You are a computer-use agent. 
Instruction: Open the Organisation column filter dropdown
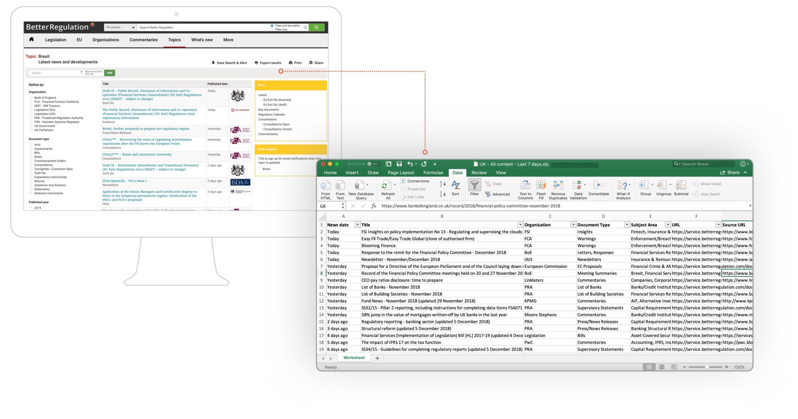click(x=573, y=225)
